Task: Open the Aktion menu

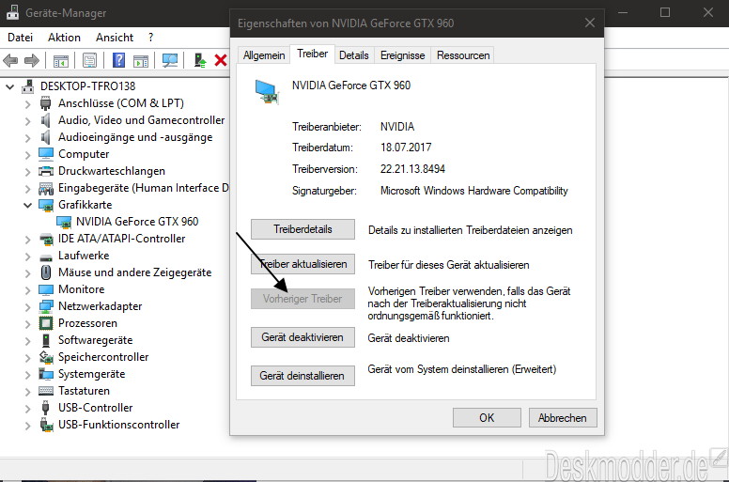Action: 64,38
